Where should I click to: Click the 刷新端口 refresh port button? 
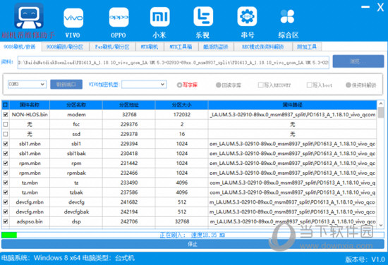coord(66,85)
